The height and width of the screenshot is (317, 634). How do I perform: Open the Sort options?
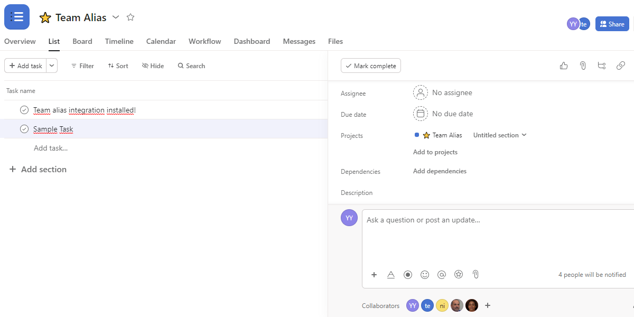click(x=118, y=66)
